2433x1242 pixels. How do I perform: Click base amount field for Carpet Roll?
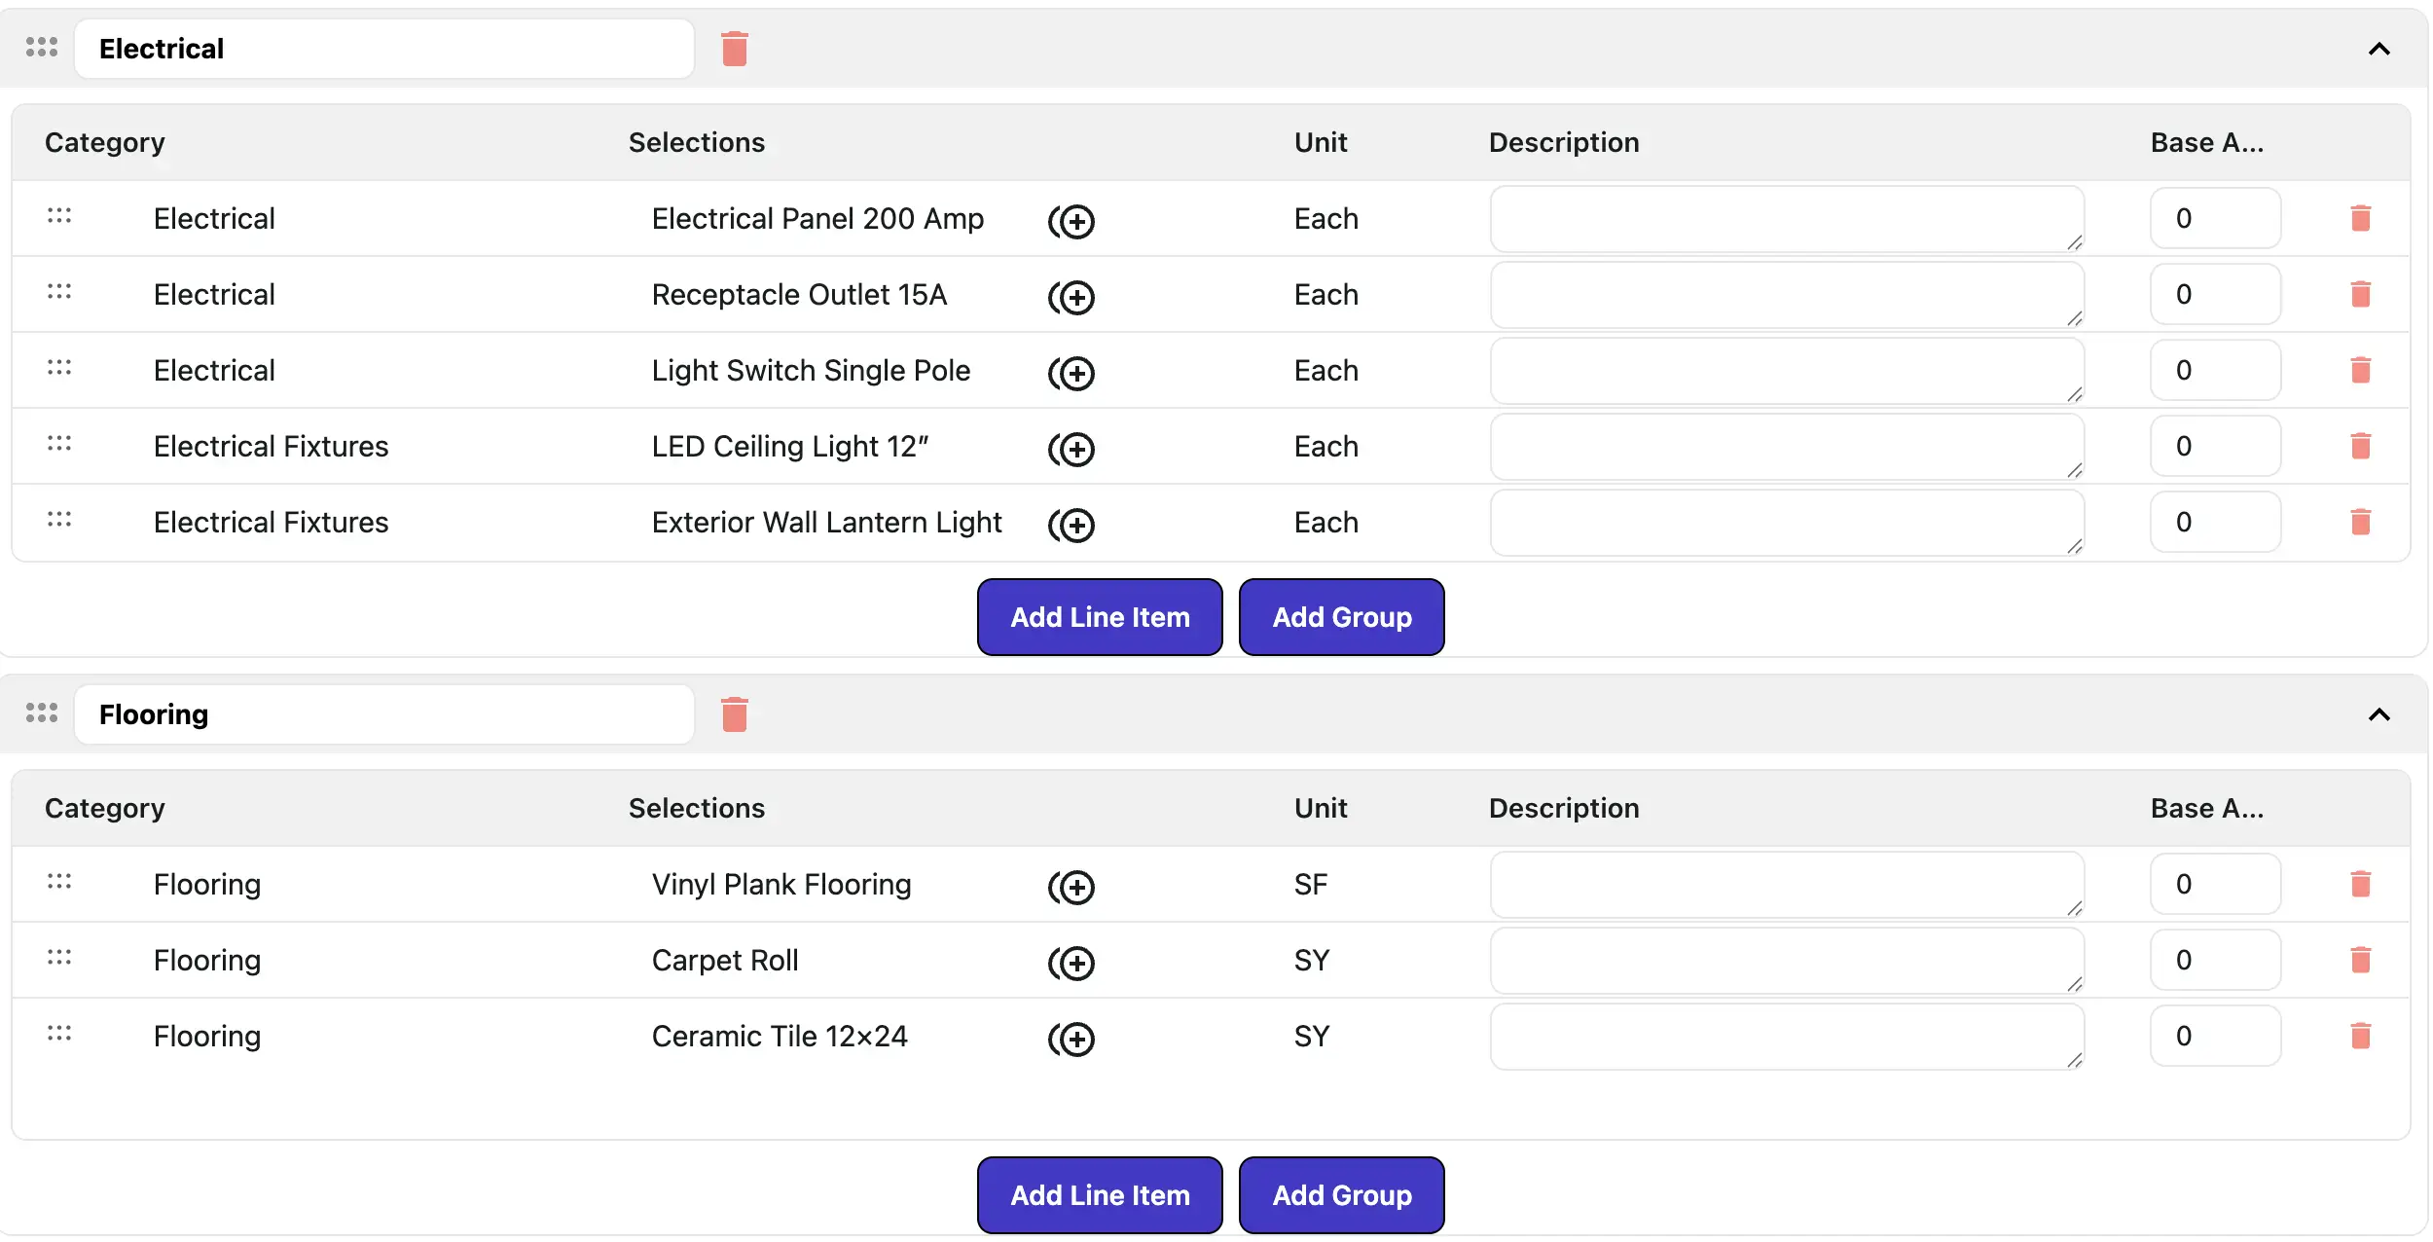coord(2214,960)
